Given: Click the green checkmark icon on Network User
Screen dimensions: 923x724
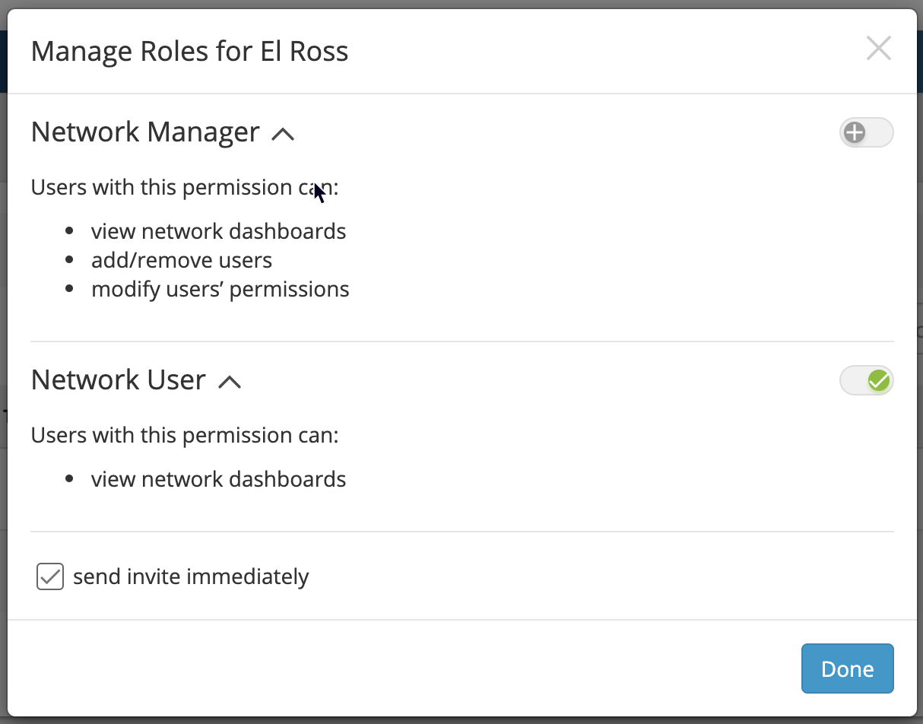Looking at the screenshot, I should [x=879, y=381].
